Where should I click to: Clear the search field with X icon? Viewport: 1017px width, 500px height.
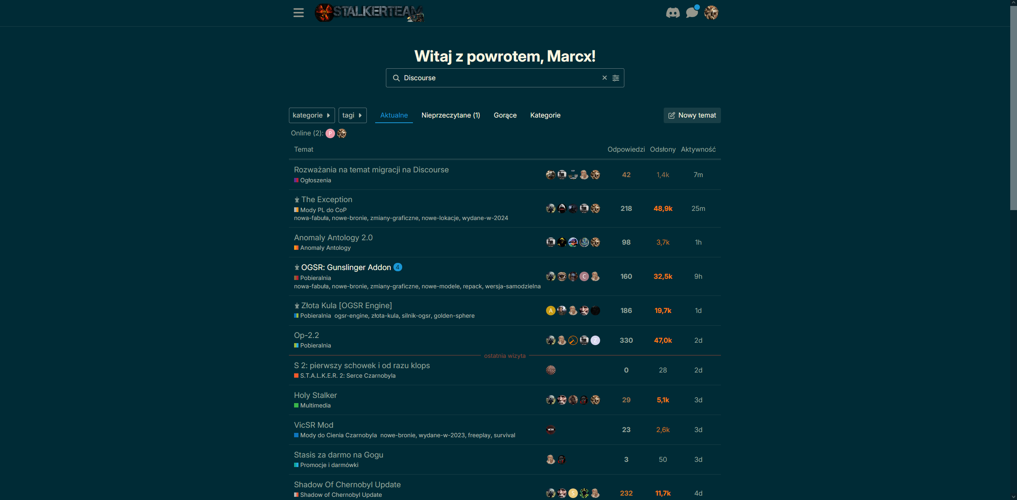604,78
